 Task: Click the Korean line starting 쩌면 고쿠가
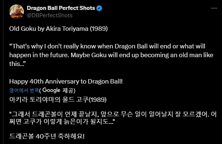62,122
